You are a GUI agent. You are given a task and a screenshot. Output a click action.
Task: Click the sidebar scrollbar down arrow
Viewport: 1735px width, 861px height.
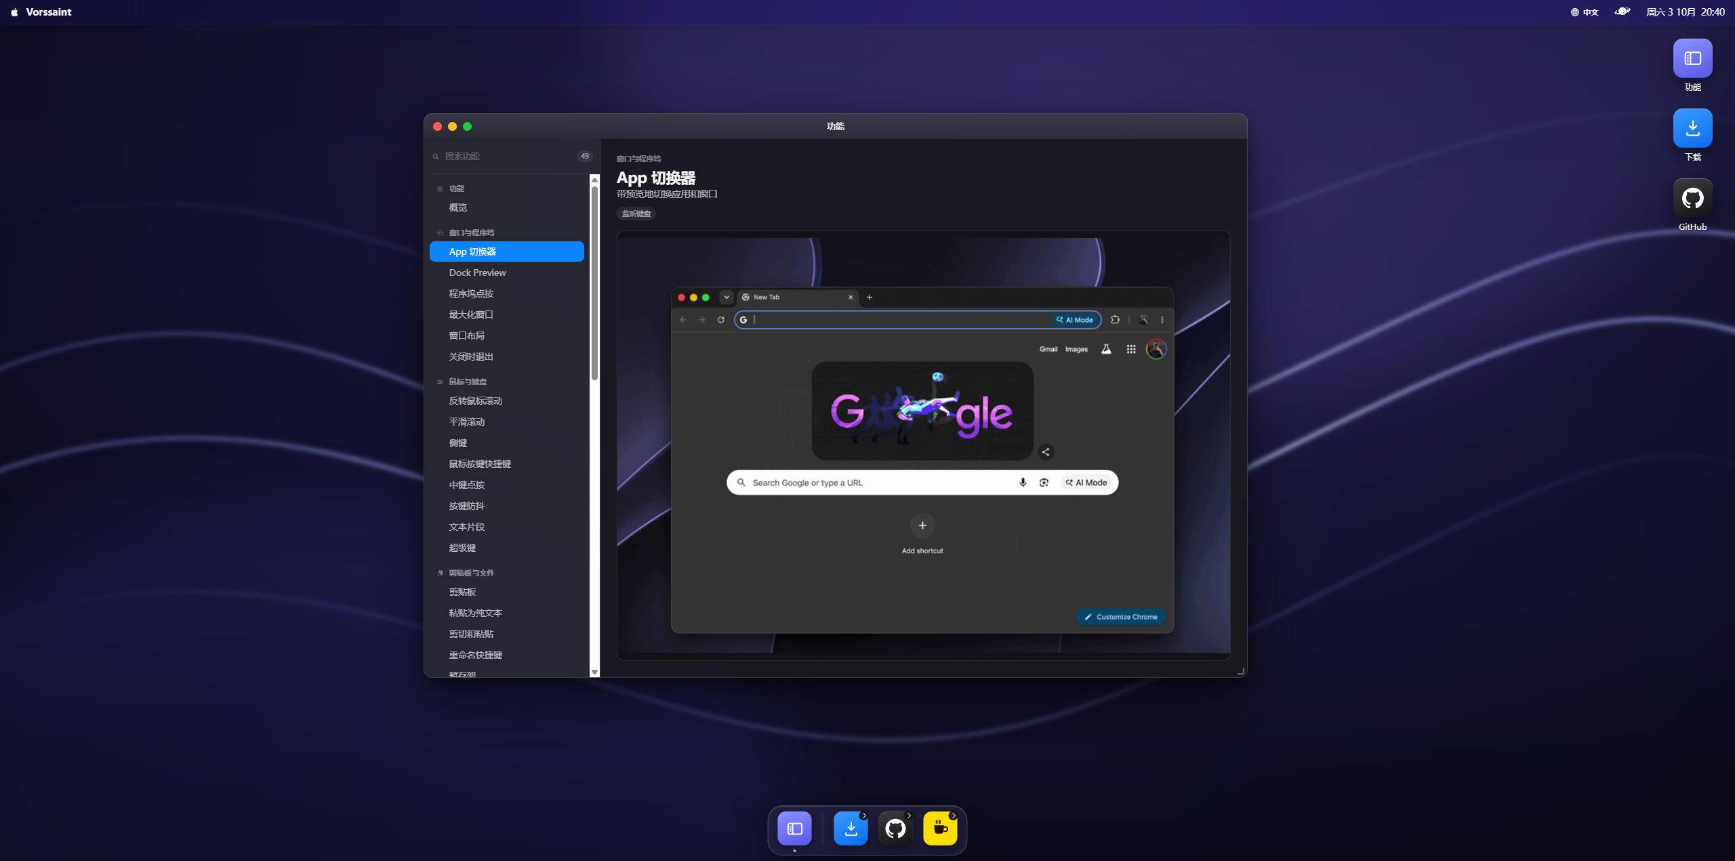[x=594, y=673]
